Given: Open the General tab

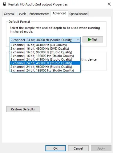Looking at the screenshot, I should coord(9,14).
